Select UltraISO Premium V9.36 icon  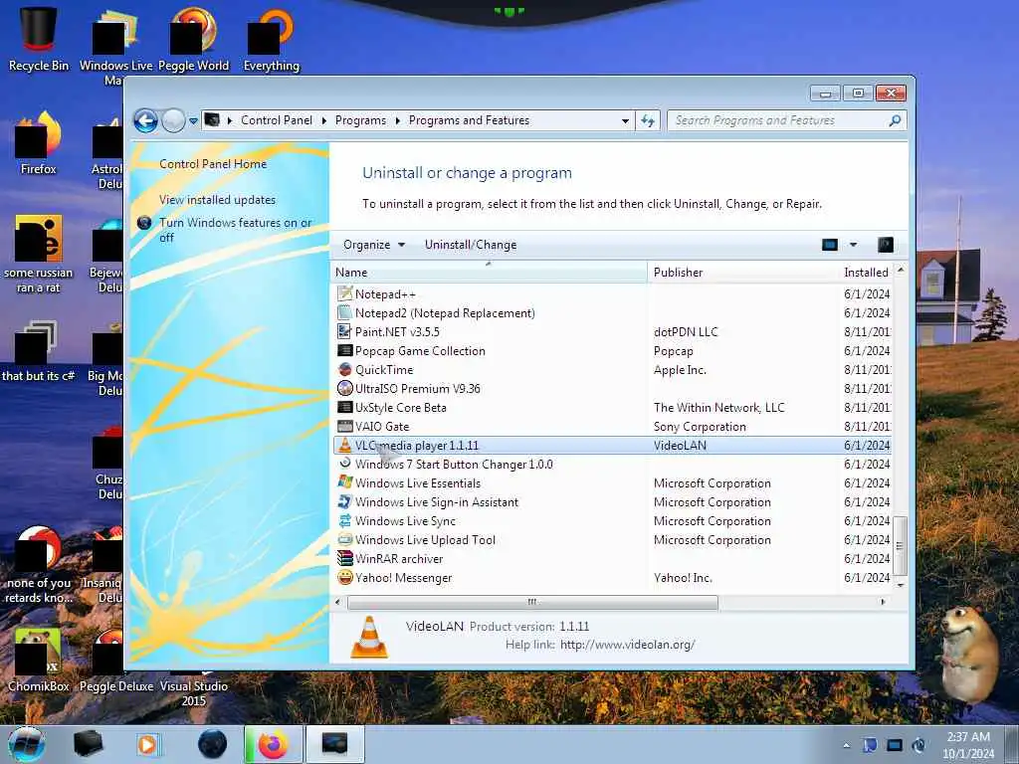[x=345, y=389]
